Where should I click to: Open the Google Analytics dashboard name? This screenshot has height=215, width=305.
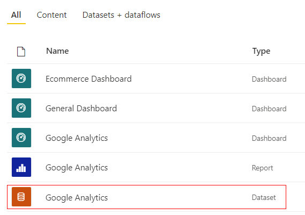(x=77, y=138)
